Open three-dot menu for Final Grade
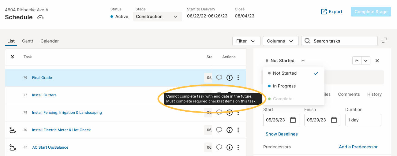The height and width of the screenshot is (156, 397). pyautogui.click(x=238, y=78)
